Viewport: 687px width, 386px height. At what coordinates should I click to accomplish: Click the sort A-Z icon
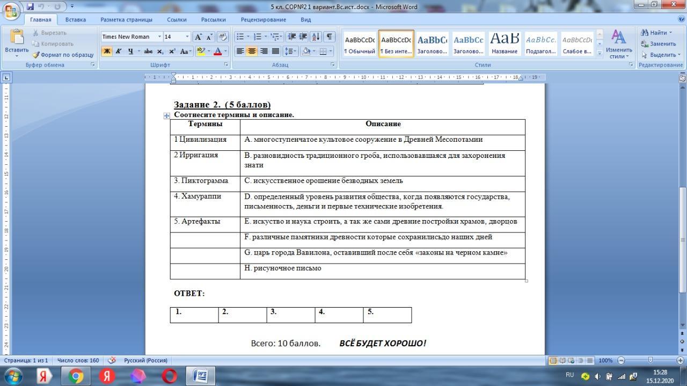point(316,37)
